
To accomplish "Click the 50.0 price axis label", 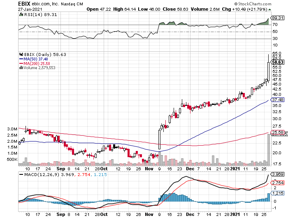I will pos(276,76).
